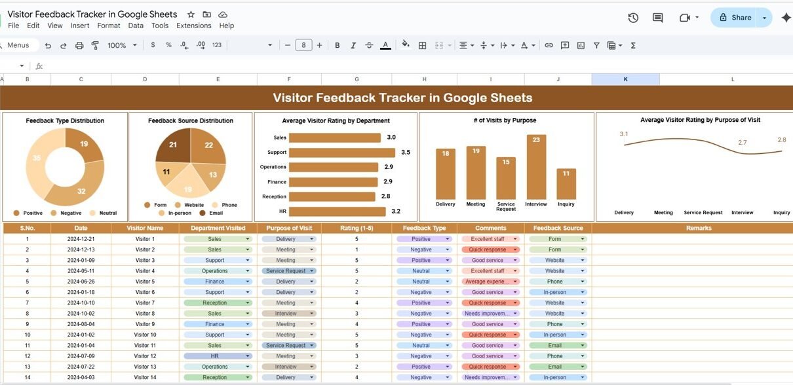The image size is (793, 385).
Task: Open the Extensions menu
Action: pos(193,26)
